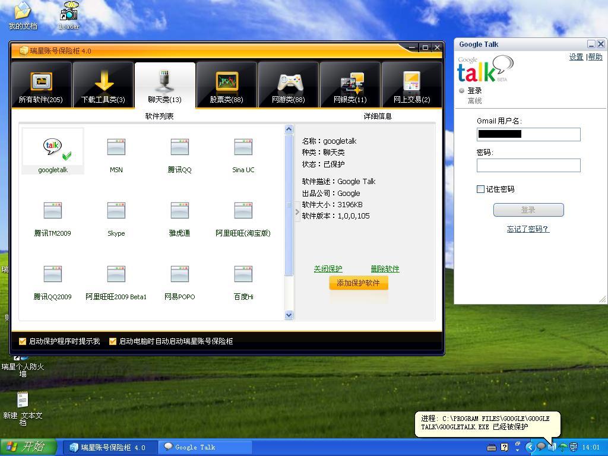Open 设置 link in Google Talk
This screenshot has height=456, width=608.
(x=576, y=56)
